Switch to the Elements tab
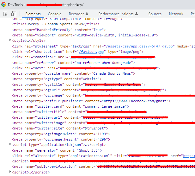 tap(33, 14)
